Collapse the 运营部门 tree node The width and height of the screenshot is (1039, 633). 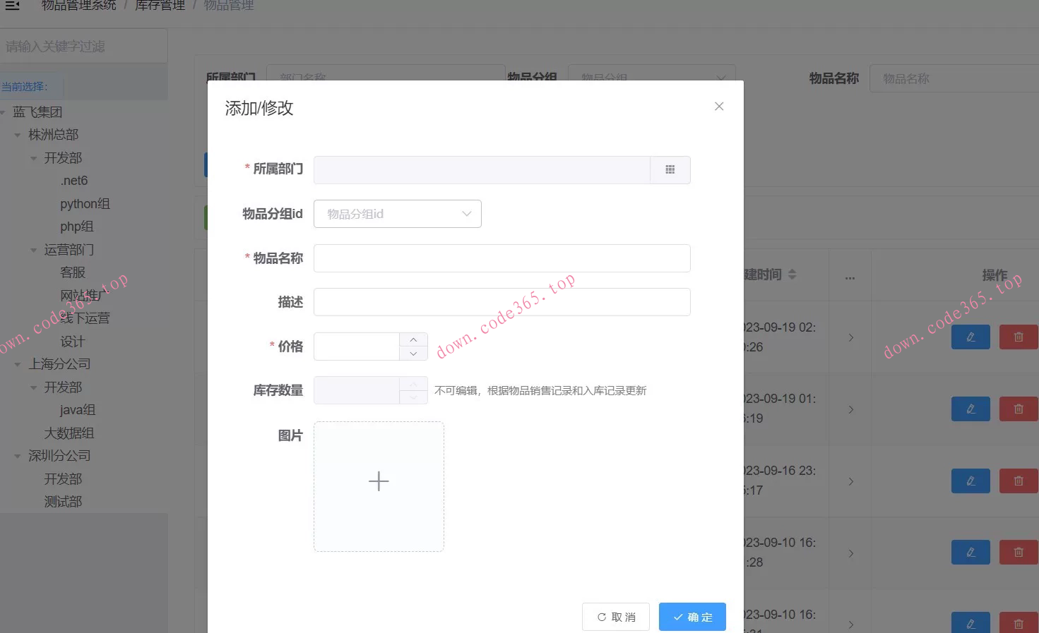[x=33, y=249]
